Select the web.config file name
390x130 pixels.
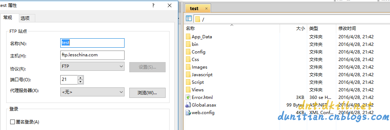203,113
